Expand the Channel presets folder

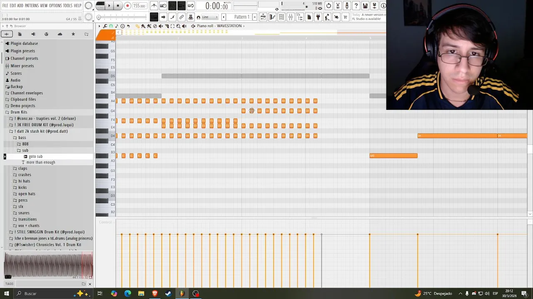(x=24, y=59)
